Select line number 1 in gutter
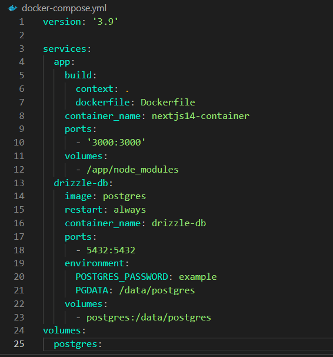Viewport: 333px width, 357px height. point(22,22)
